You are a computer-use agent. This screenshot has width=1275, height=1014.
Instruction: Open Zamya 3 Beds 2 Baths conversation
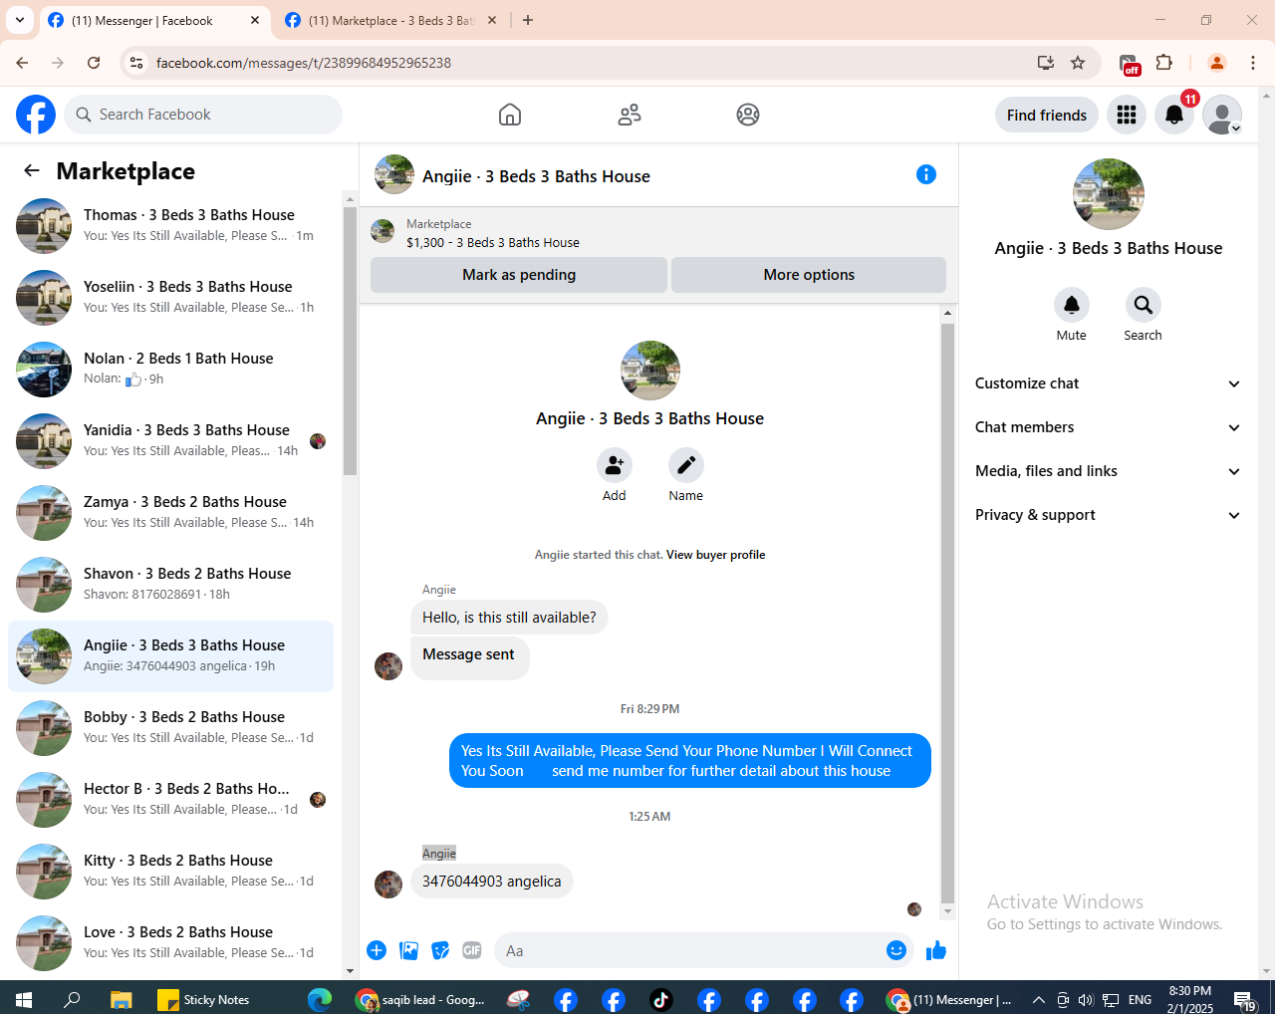171,513
